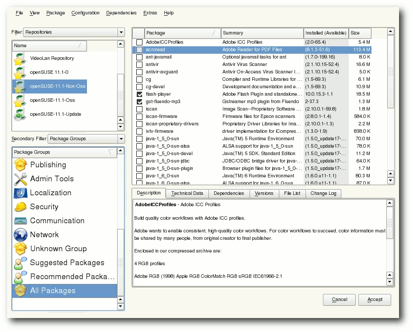
Task: Open the Configuration menu
Action: [x=85, y=13]
